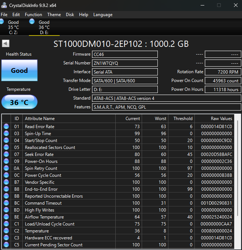This screenshot has height=250, width=242.
Task: Click the Standard ATA8-ACS field
Action: tap(166, 98)
